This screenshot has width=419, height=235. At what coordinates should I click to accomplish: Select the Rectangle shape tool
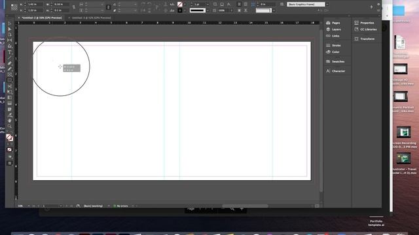10,80
